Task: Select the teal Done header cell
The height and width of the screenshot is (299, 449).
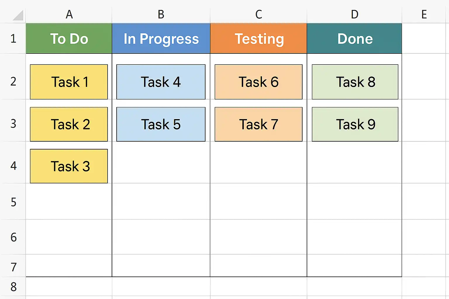Action: 354,39
